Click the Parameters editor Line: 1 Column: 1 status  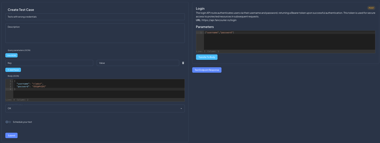pos(208,52)
